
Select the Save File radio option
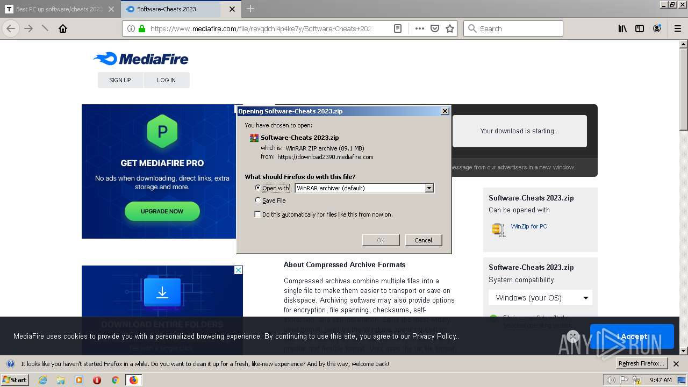point(258,200)
